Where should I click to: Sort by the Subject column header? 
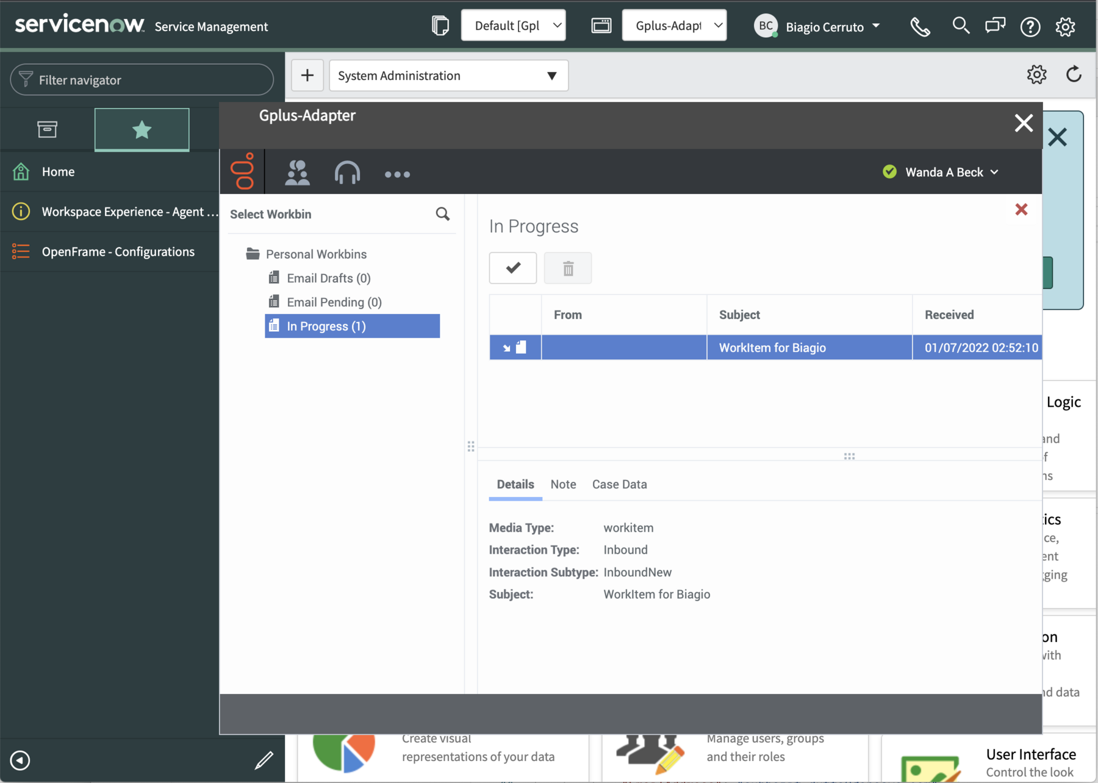pos(809,315)
